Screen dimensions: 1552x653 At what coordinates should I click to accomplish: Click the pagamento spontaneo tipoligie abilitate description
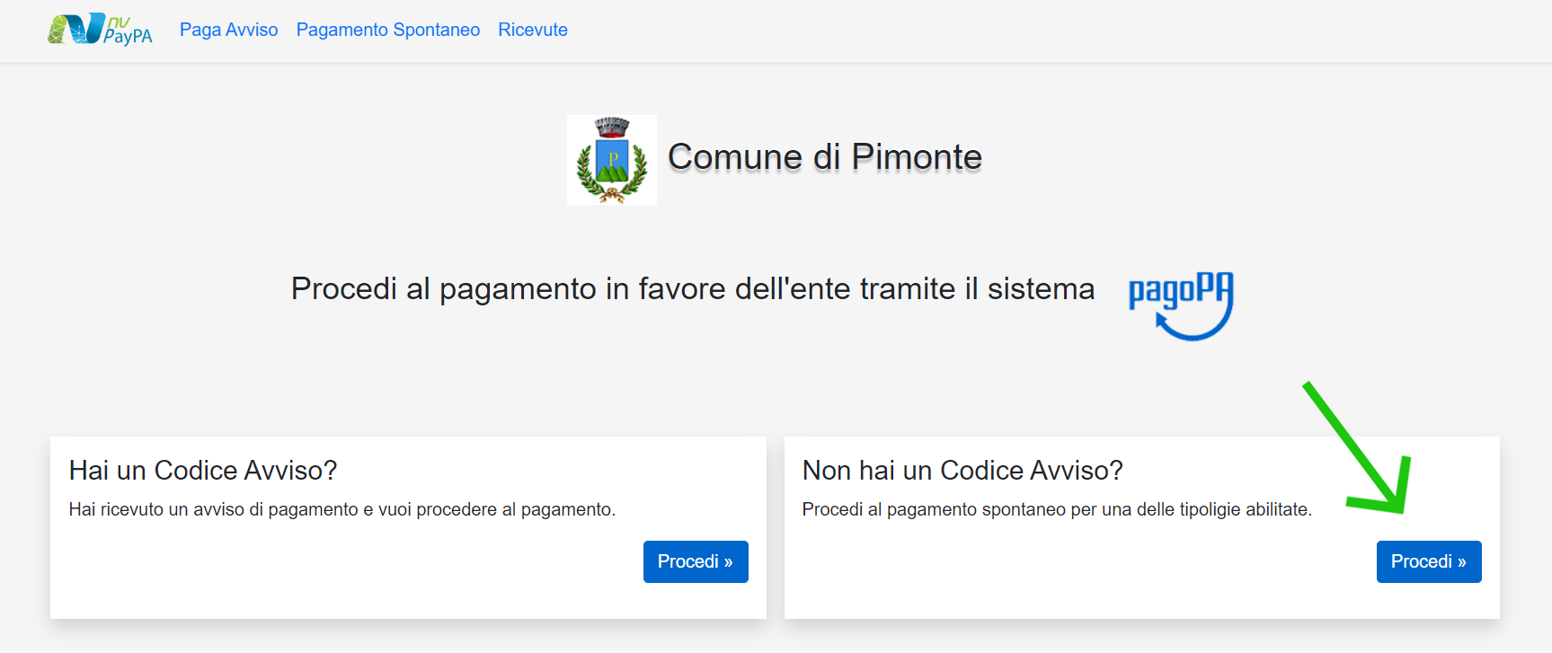click(x=1057, y=509)
